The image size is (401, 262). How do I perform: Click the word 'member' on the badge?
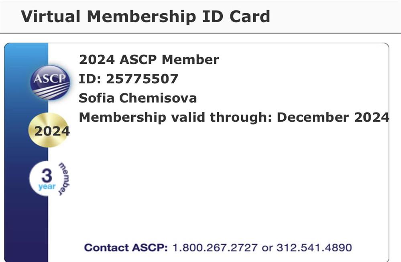tap(64, 179)
